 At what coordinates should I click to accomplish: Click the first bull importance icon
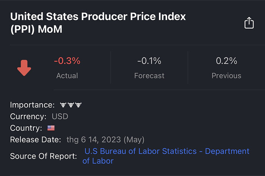coord(63,105)
